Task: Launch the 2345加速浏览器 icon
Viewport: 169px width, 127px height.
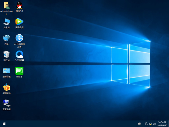Action: tap(19, 38)
